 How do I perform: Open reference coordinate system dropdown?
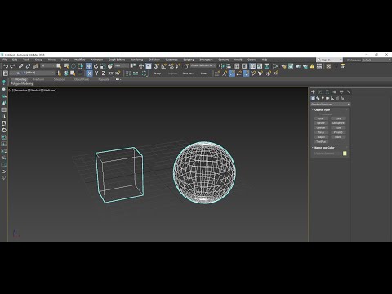121,66
